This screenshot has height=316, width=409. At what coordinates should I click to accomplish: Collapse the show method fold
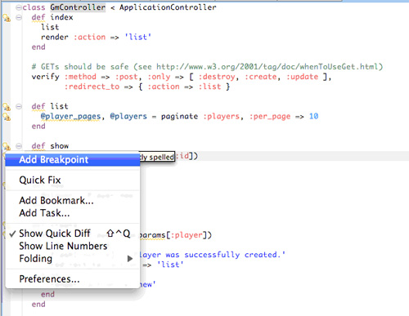click(x=19, y=146)
